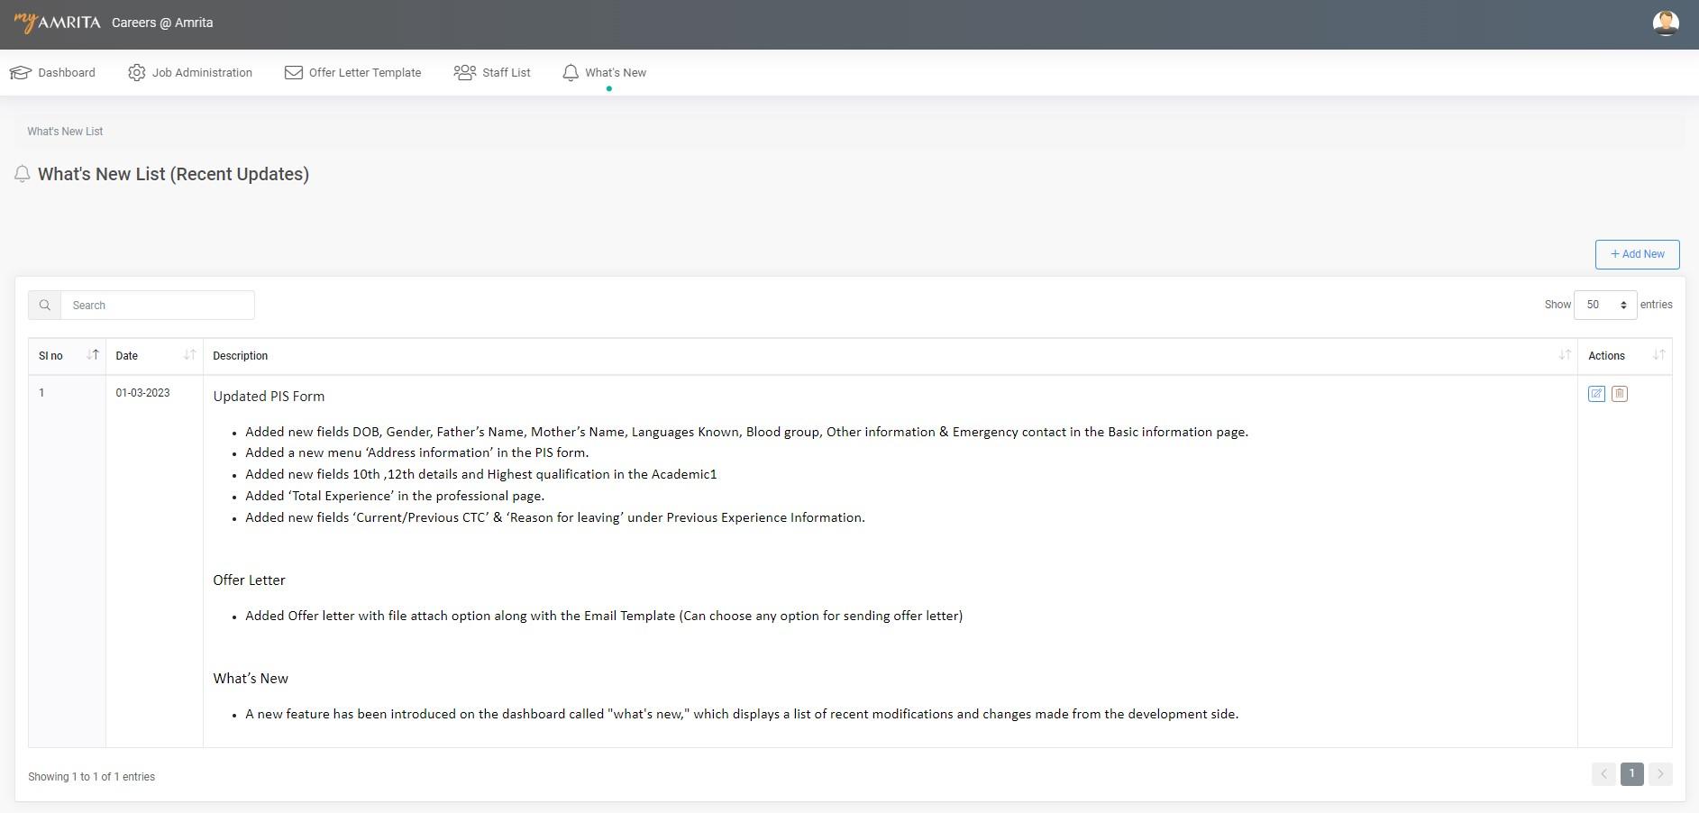Click the search magnifier icon

pos(44,306)
